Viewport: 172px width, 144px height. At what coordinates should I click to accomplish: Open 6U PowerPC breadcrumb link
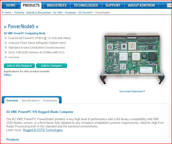(86, 13)
